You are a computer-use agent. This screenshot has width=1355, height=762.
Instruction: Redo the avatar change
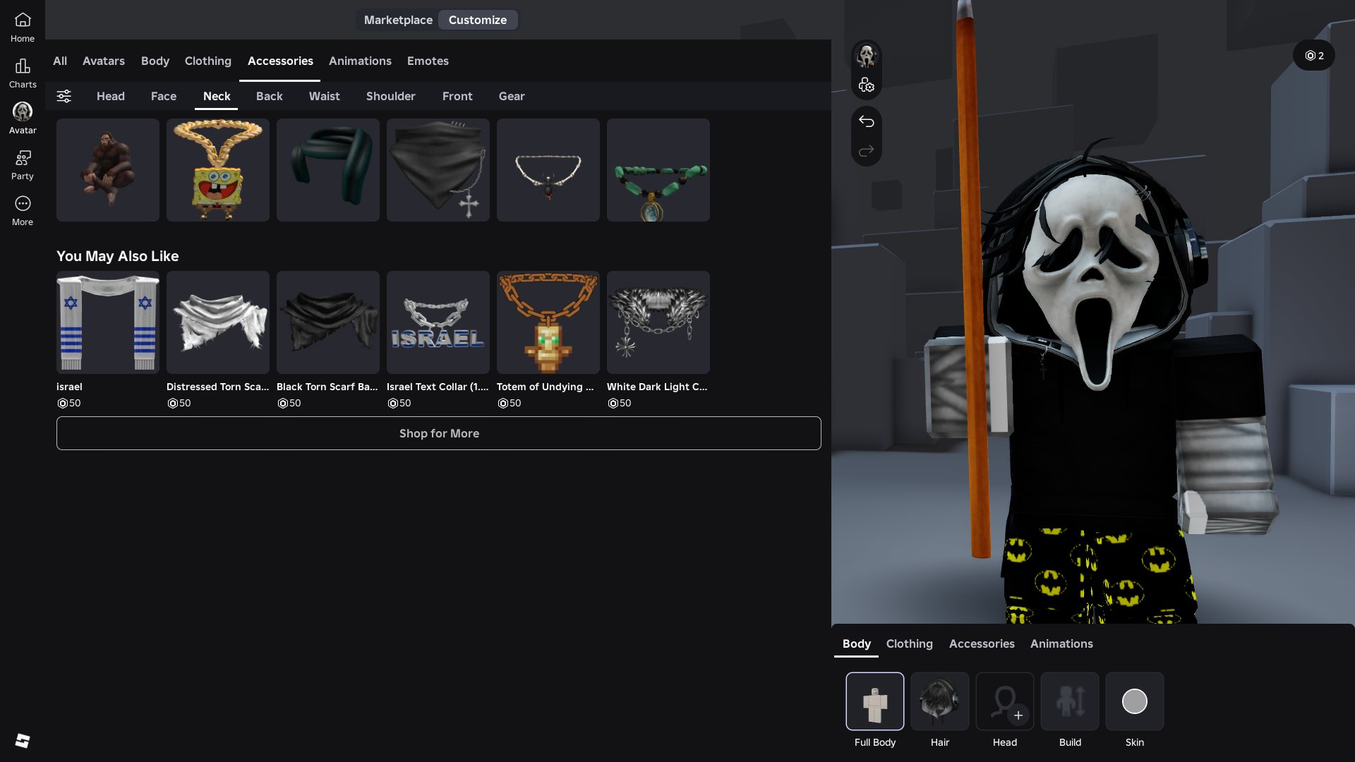pos(867,151)
